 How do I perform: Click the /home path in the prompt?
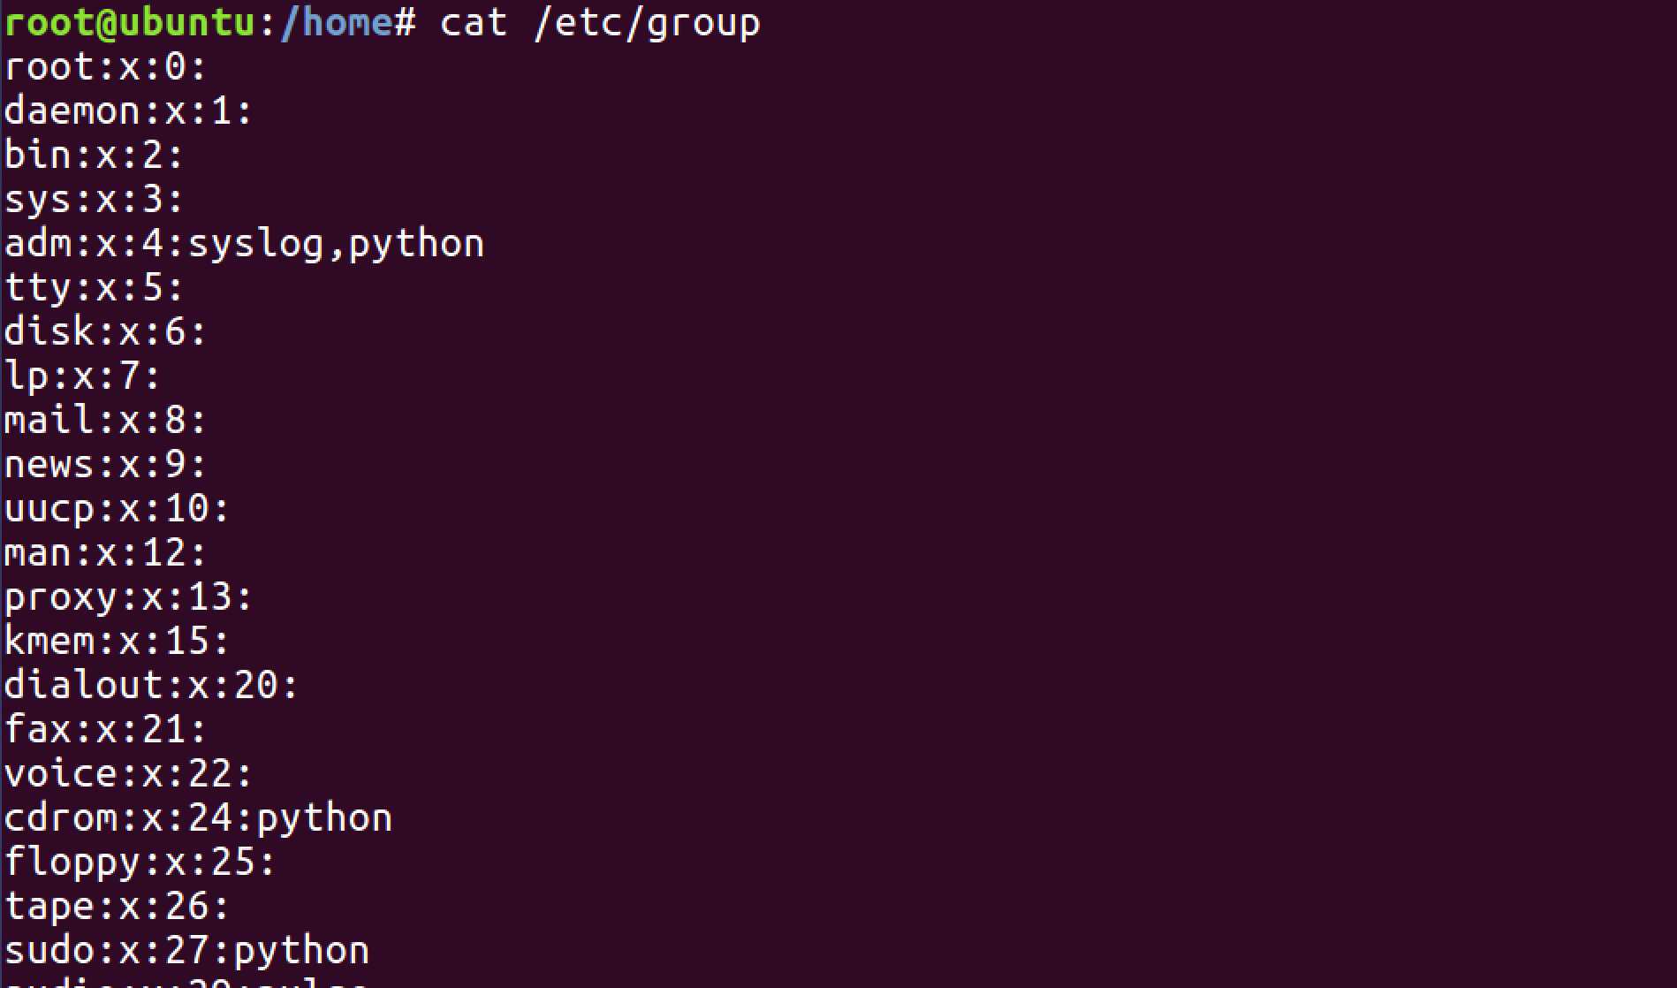[337, 22]
